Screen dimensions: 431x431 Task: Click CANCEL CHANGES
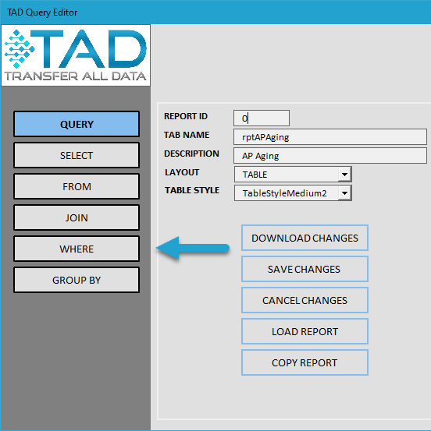[305, 300]
